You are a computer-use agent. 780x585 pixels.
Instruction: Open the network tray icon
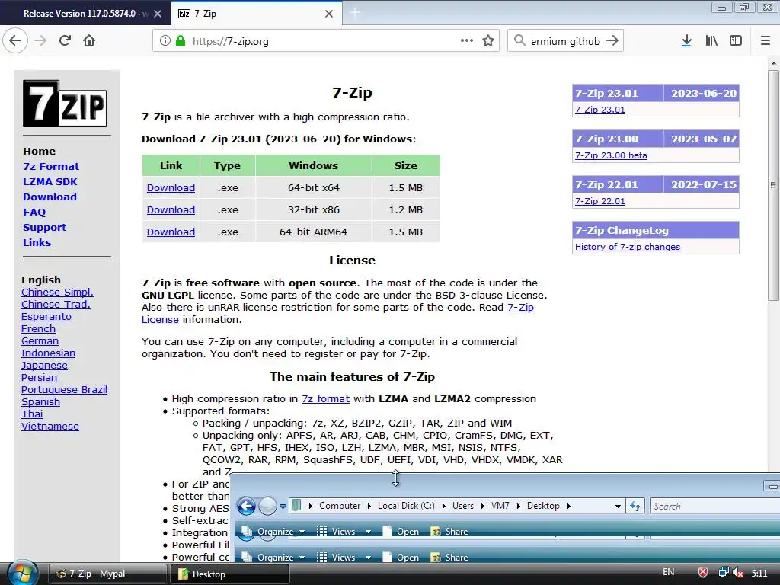(x=724, y=573)
